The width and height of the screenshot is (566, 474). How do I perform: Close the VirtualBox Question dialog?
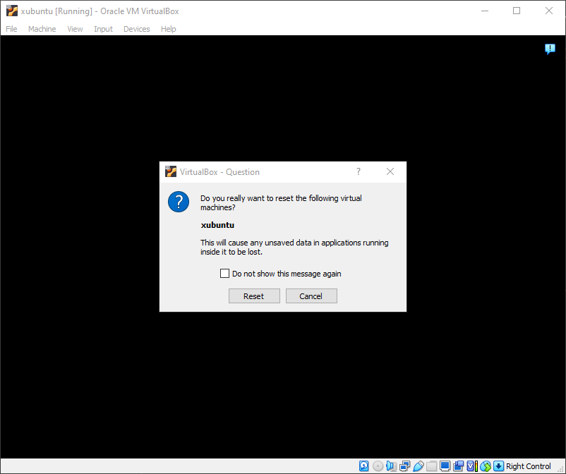(390, 171)
